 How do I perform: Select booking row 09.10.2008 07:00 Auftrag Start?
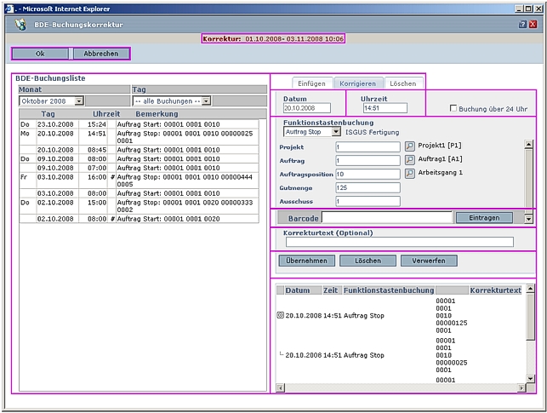point(140,168)
